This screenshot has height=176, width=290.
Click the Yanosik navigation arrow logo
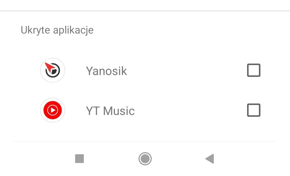tap(53, 70)
